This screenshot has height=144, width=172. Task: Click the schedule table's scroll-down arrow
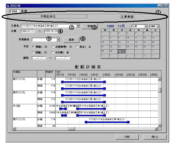point(159,126)
